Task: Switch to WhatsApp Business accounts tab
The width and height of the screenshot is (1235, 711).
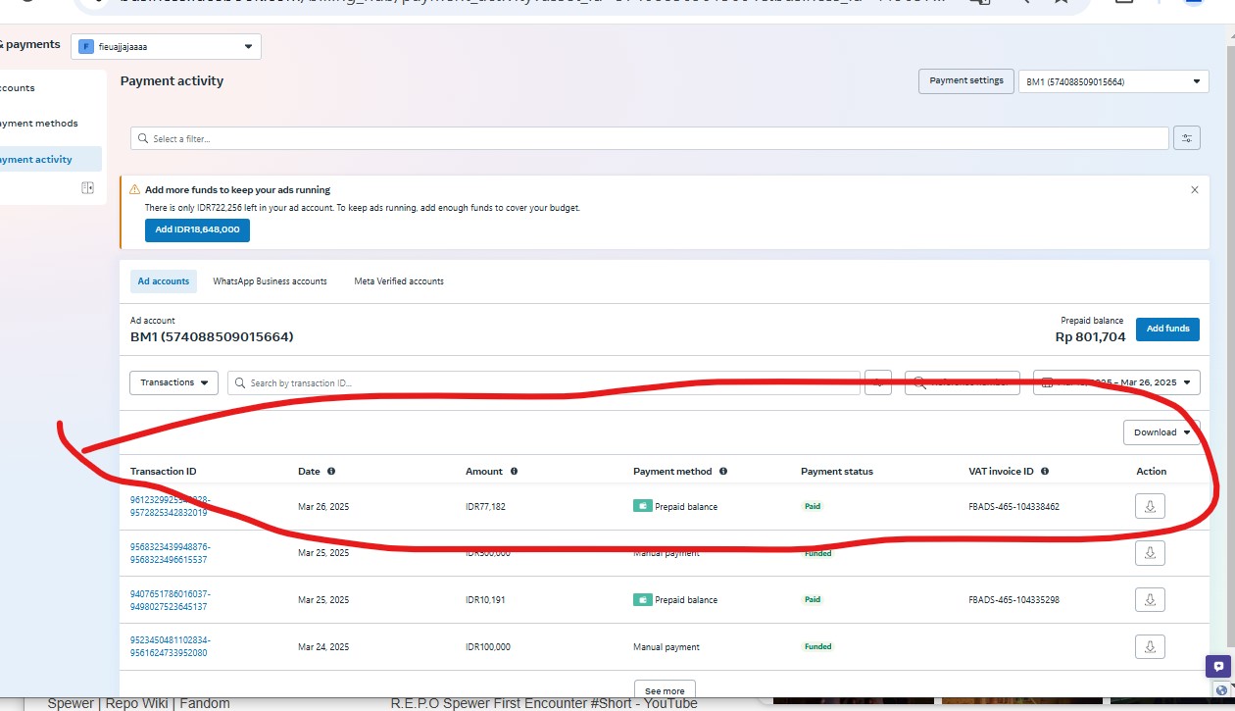Action: tap(270, 281)
